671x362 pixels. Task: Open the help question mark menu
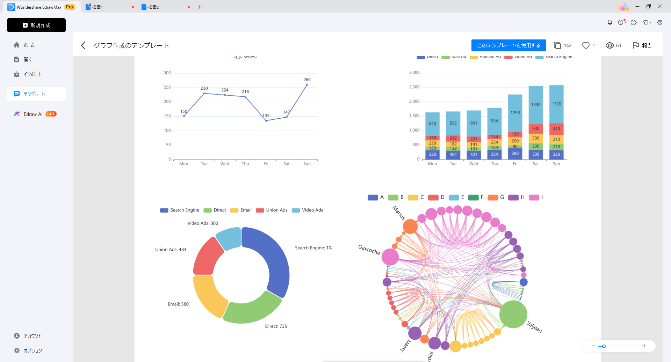(621, 22)
